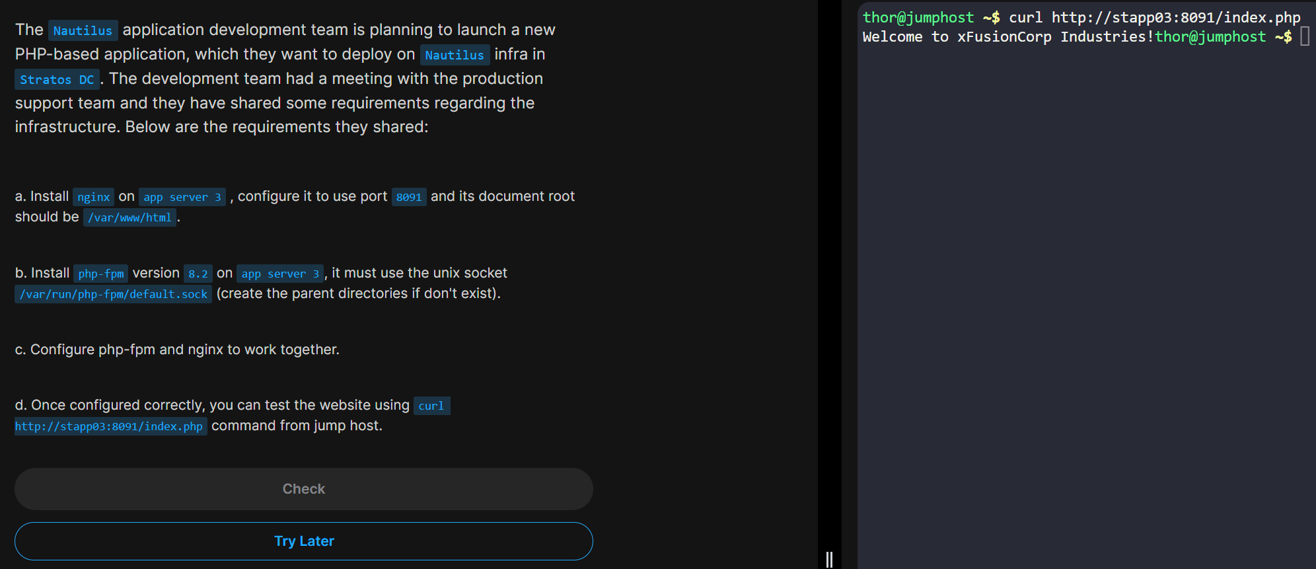Click 'app server 3' tag in step a
This screenshot has width=1316, height=569.
coord(182,197)
